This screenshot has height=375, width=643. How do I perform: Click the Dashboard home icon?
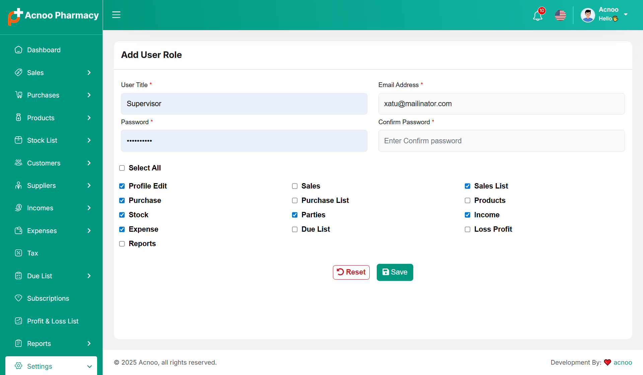pos(18,50)
